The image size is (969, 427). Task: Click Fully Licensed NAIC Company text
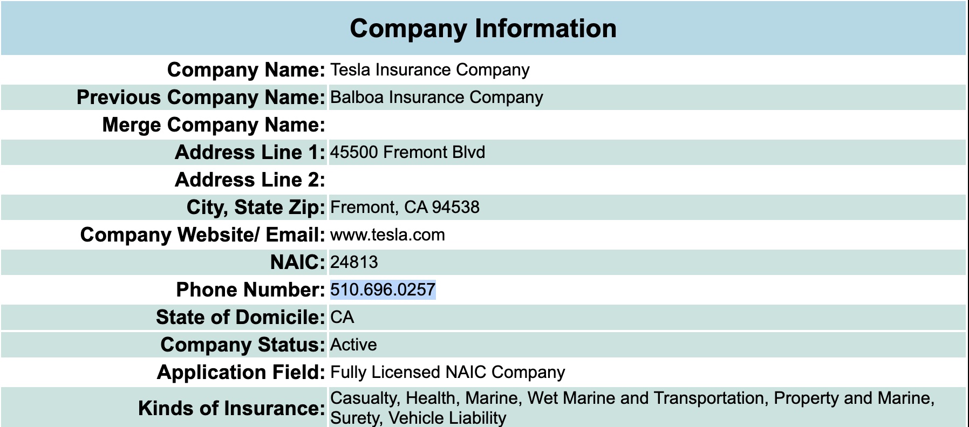pyautogui.click(x=448, y=372)
